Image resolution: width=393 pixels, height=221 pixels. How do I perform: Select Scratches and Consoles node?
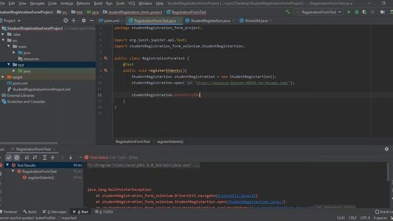(x=26, y=101)
